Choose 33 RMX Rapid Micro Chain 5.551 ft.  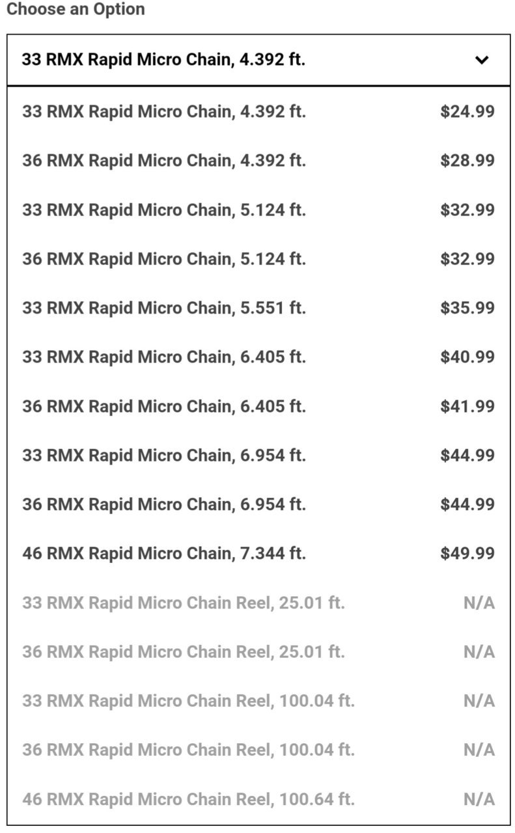[258, 307]
